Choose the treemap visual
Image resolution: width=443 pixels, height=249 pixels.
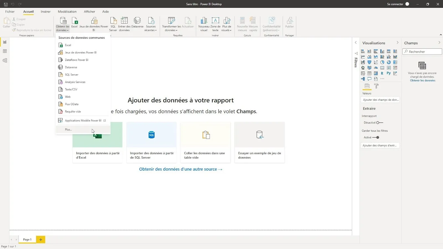(x=395, y=62)
